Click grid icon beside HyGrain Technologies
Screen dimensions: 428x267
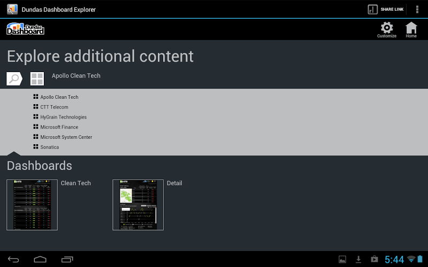[x=36, y=116]
